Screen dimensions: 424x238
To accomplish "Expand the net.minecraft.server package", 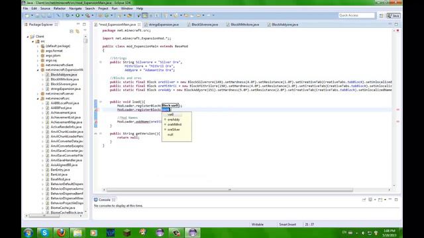I will [x=38, y=94].
